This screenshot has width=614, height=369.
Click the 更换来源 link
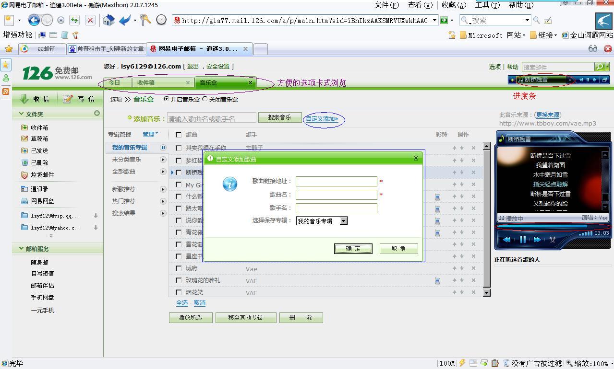pos(548,115)
